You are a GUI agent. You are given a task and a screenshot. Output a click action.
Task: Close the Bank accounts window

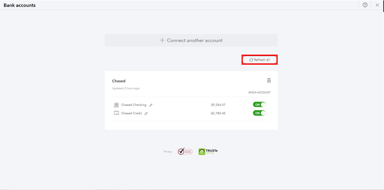[377, 5]
